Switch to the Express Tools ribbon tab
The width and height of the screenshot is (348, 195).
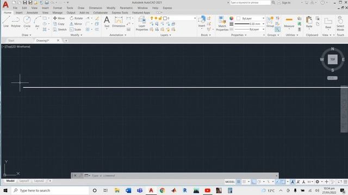click(120, 12)
